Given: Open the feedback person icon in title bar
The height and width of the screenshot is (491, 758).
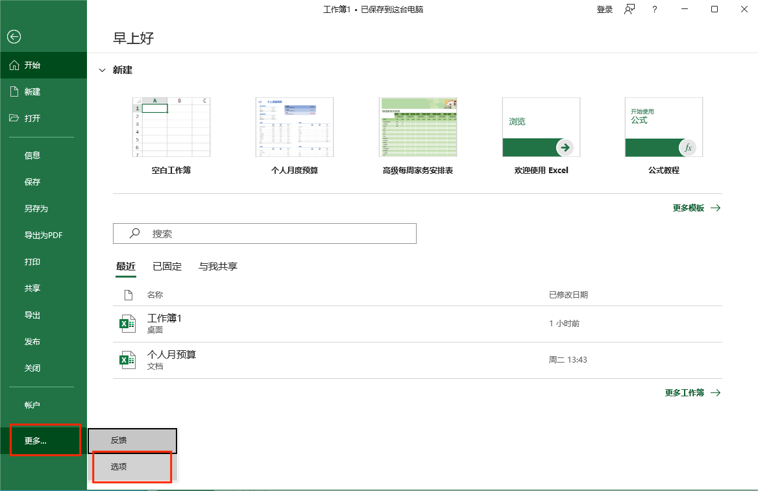Looking at the screenshot, I should point(629,9).
